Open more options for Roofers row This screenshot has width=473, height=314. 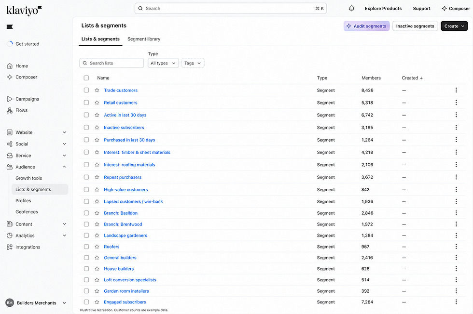tap(456, 247)
